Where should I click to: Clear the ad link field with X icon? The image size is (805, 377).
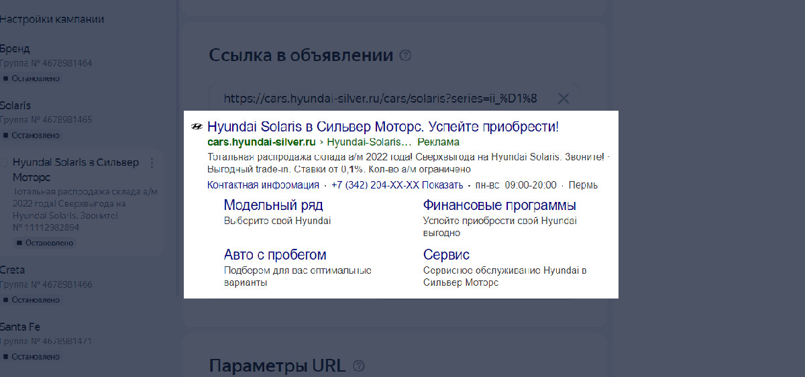(x=563, y=99)
